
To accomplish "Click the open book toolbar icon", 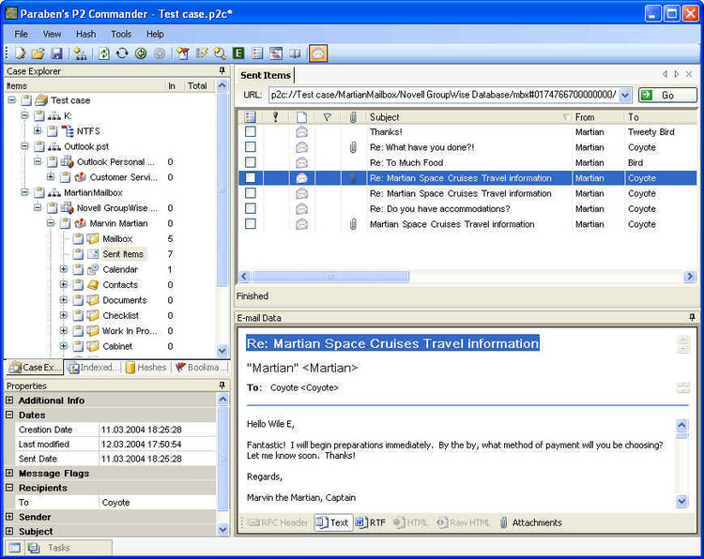I will coord(295,53).
